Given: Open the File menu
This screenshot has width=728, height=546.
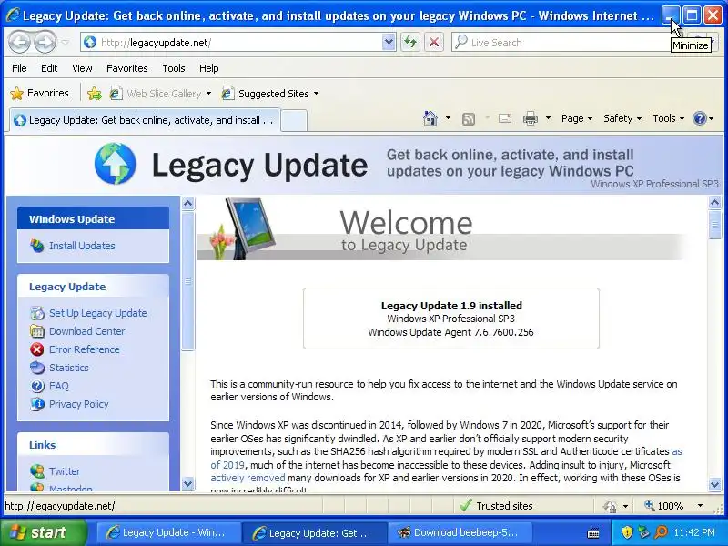Looking at the screenshot, I should click(19, 68).
